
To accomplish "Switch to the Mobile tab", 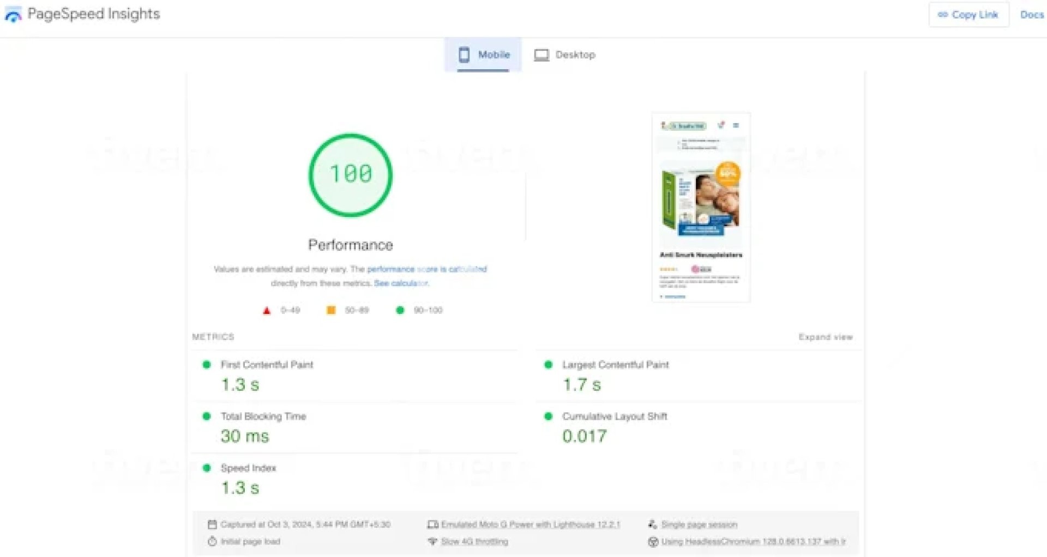I will tap(483, 55).
